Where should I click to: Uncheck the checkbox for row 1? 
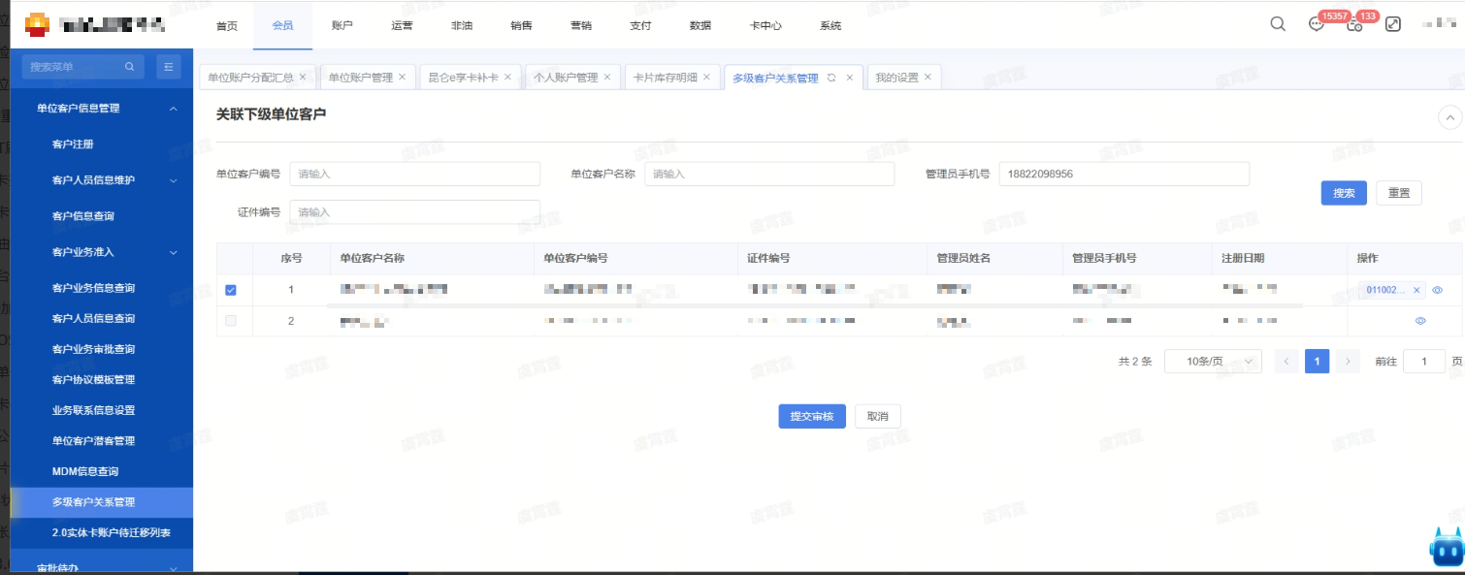point(231,290)
